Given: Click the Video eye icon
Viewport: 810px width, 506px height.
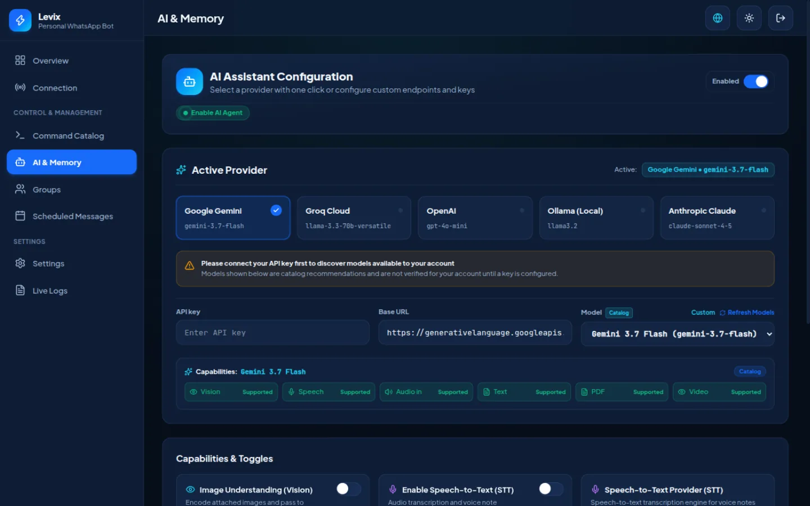Looking at the screenshot, I should tap(682, 392).
